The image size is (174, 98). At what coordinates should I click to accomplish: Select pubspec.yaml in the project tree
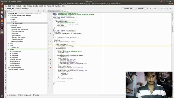coord(16,63)
